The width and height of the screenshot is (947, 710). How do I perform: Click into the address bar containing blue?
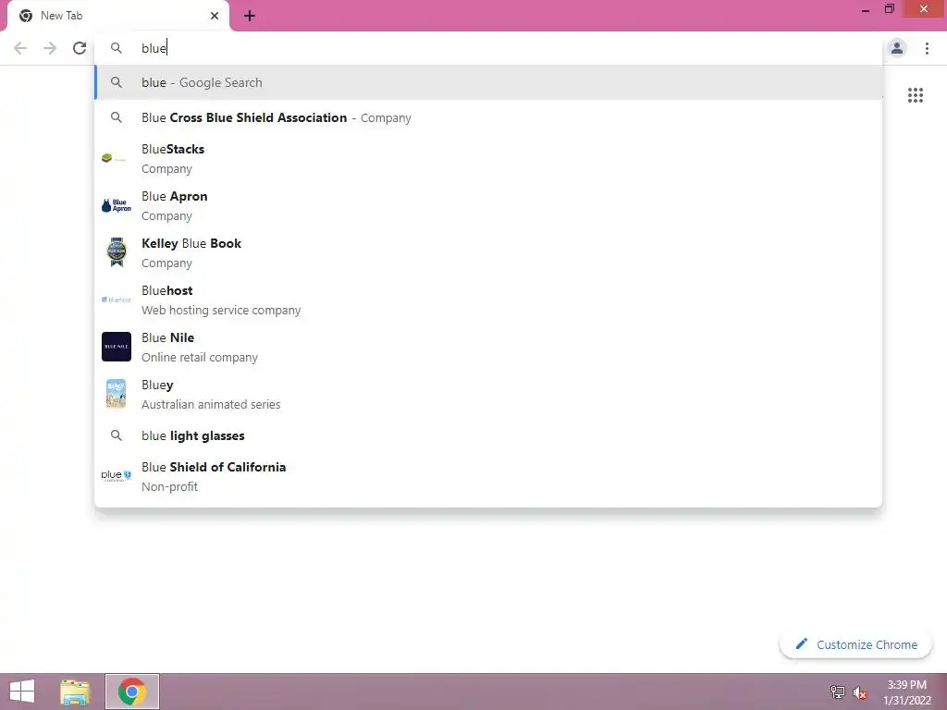pyautogui.click(x=488, y=48)
